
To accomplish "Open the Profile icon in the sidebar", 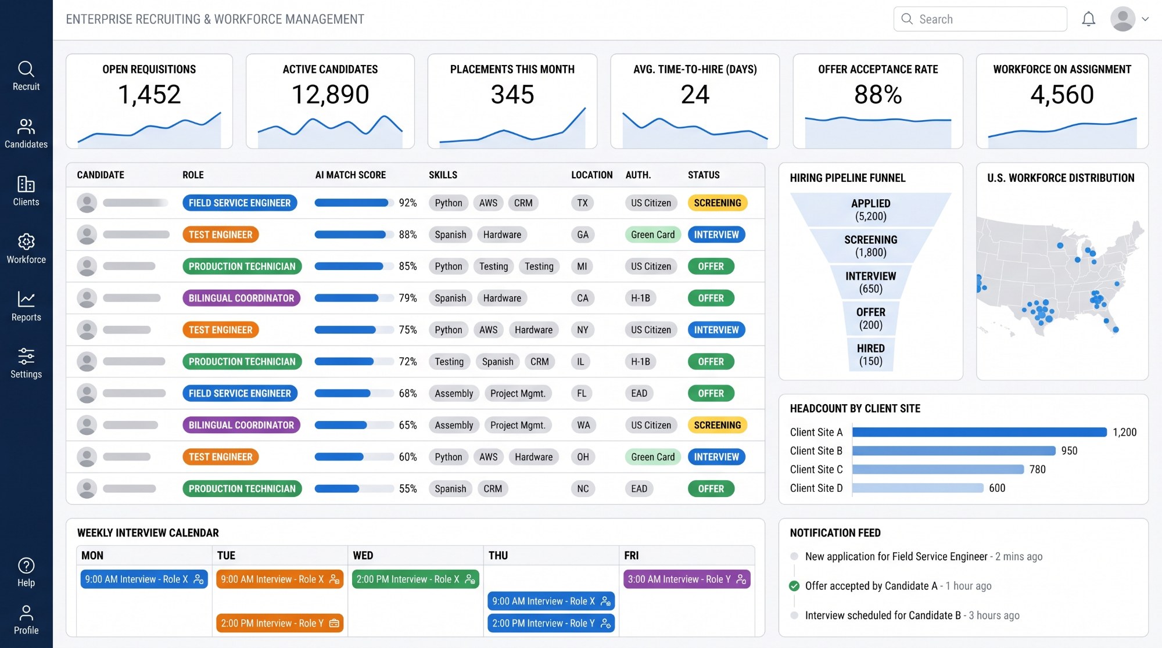I will [x=26, y=613].
